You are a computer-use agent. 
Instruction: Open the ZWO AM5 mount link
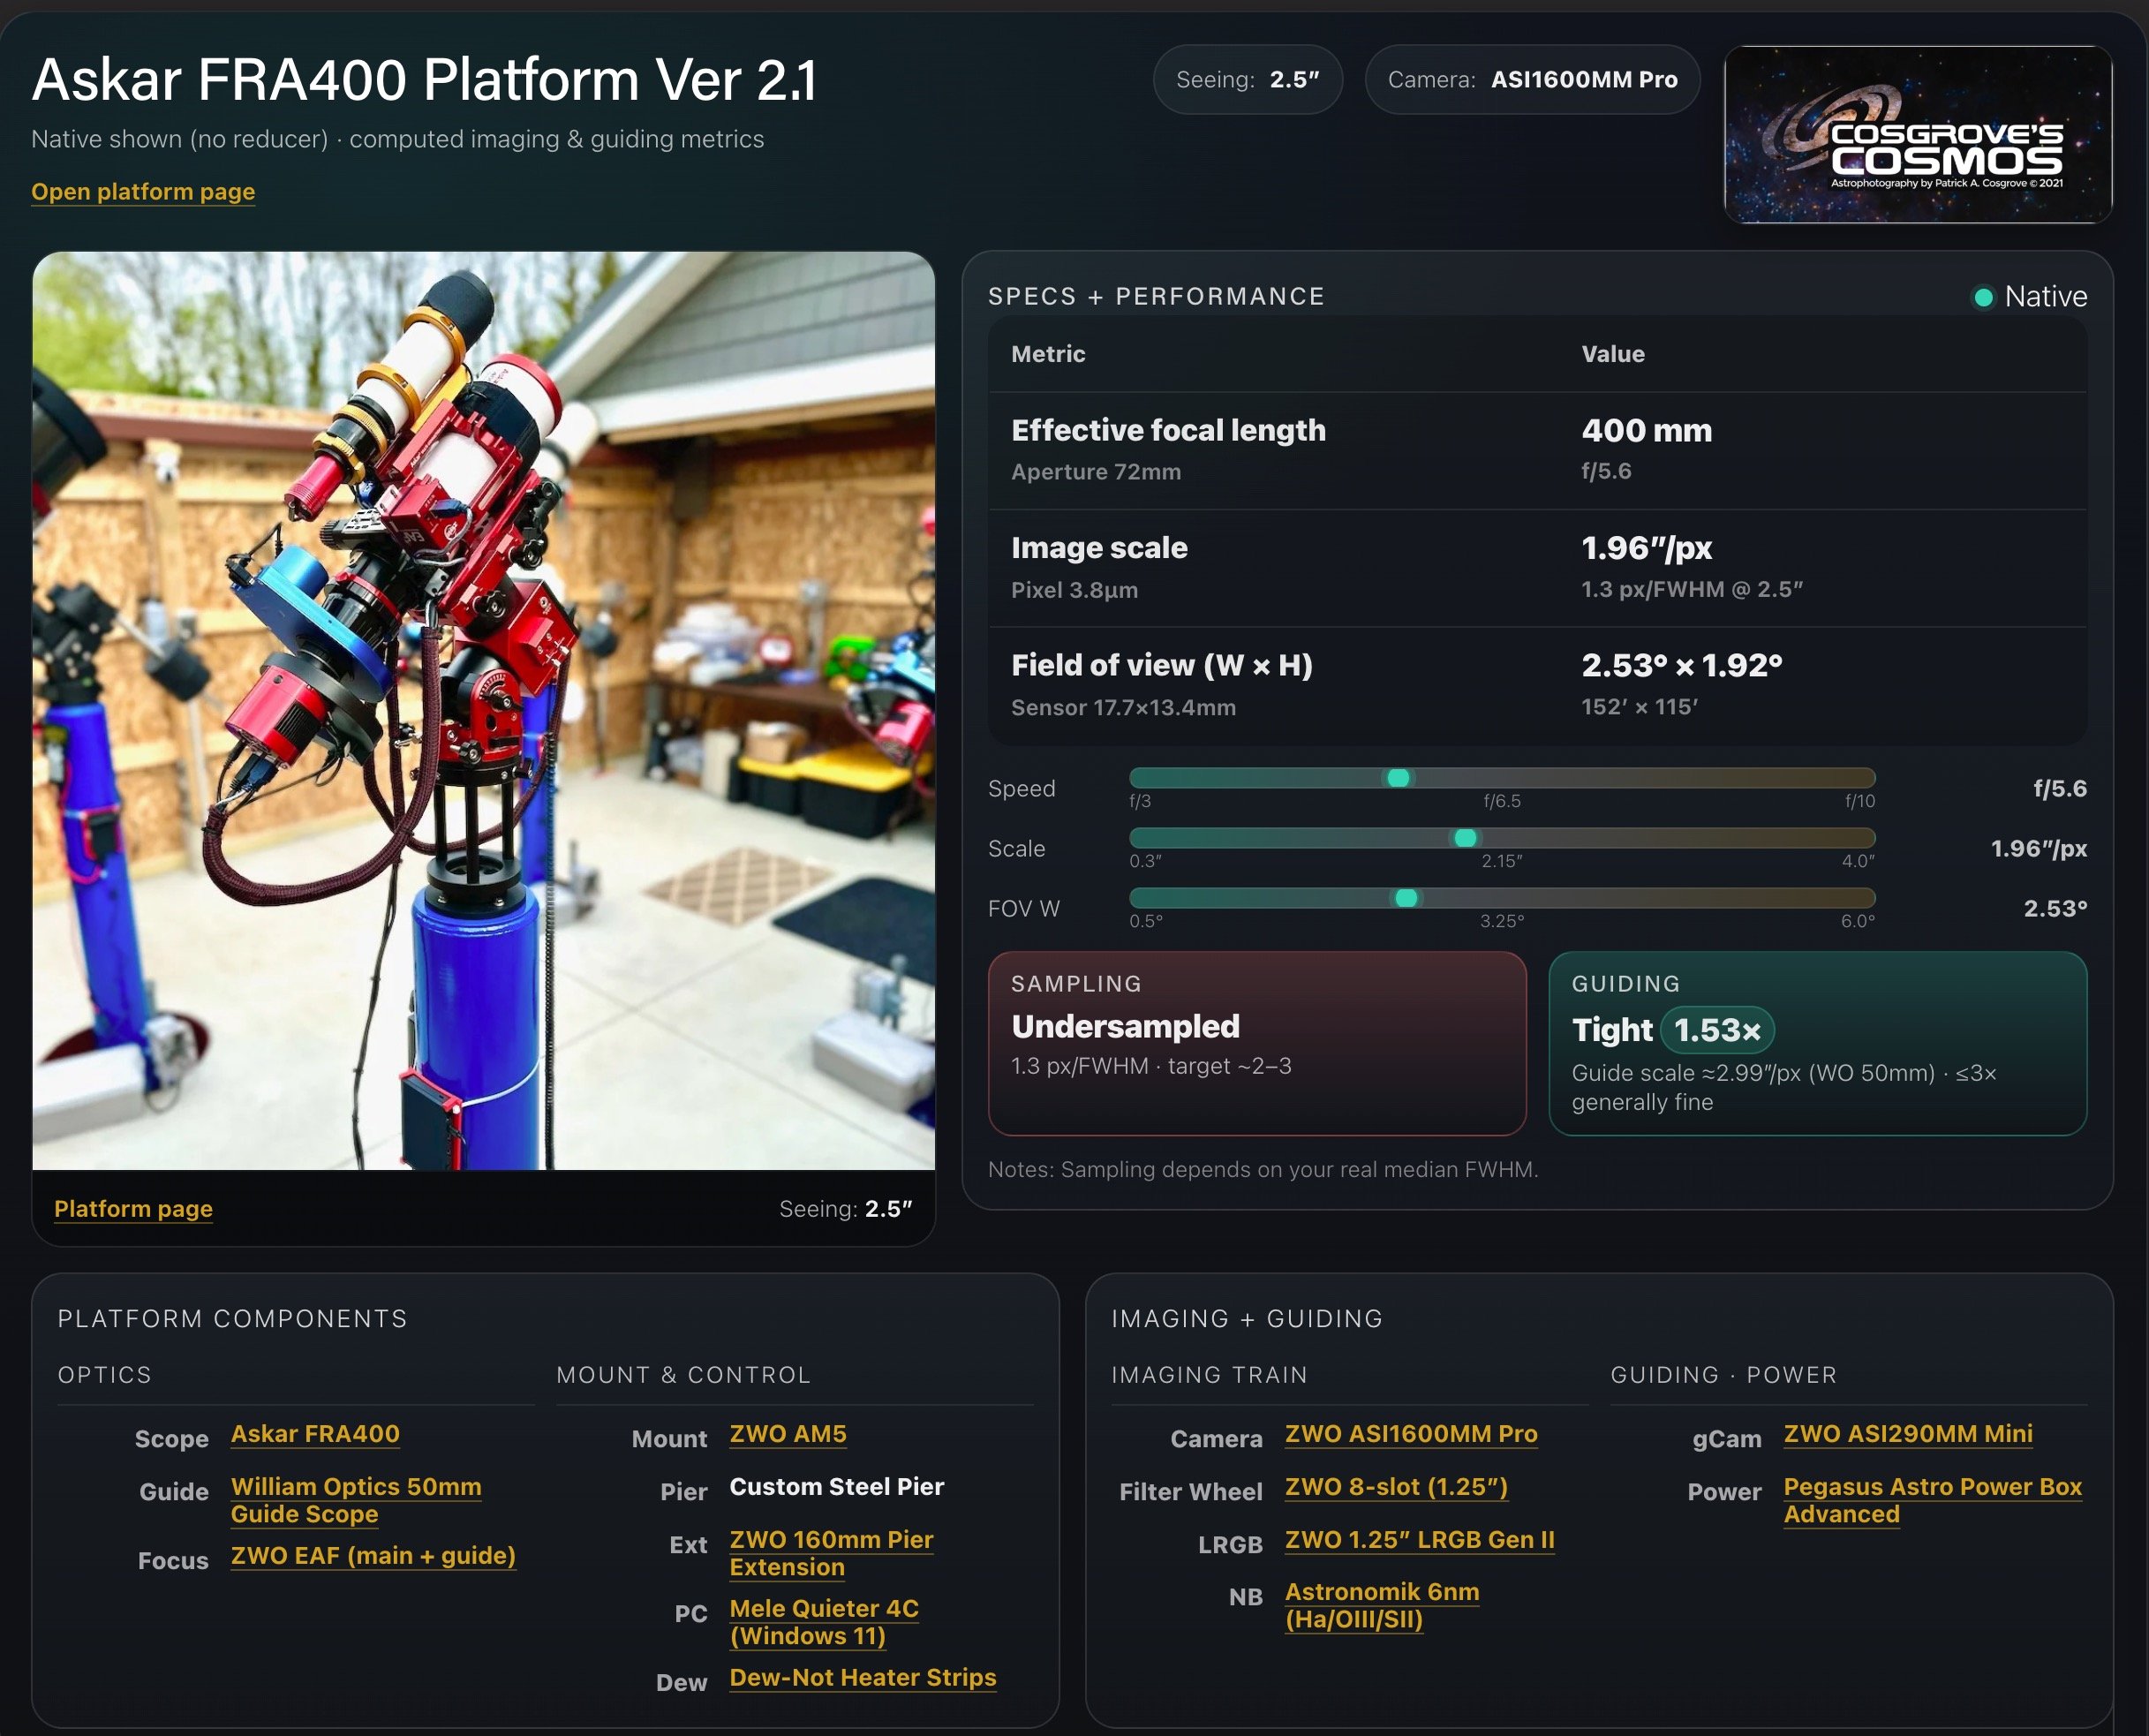click(x=787, y=1434)
